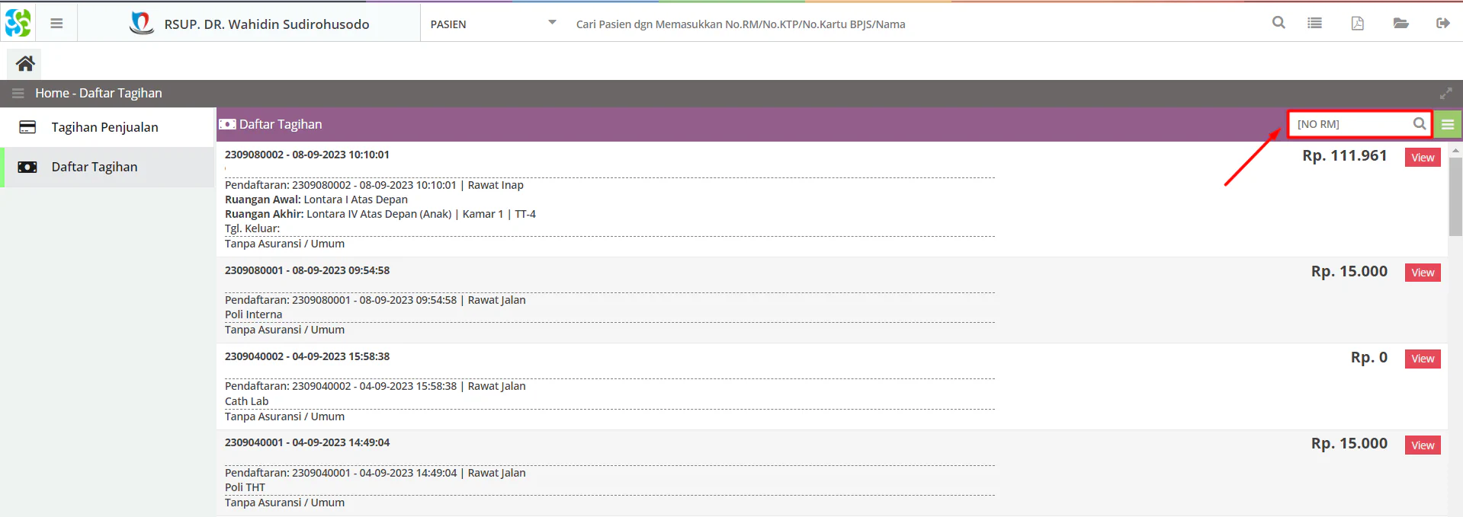The image size is (1463, 517).
Task: Click Home - Daftar Tagihan breadcrumb text
Action: click(x=98, y=93)
